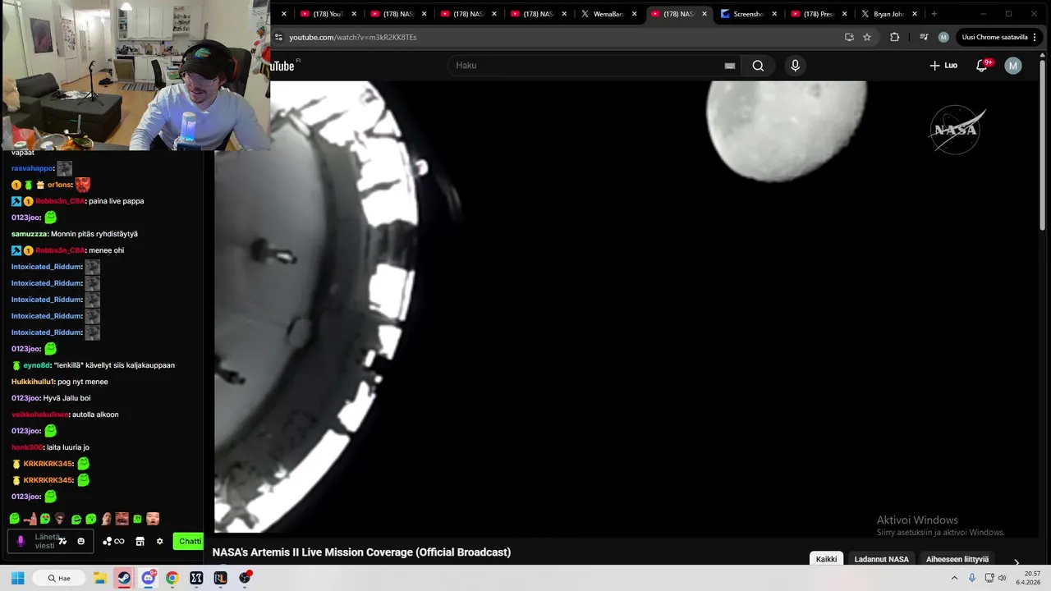The height and width of the screenshot is (591, 1051).
Task: Click the 7TV emote icon in chat input
Action: click(x=62, y=542)
